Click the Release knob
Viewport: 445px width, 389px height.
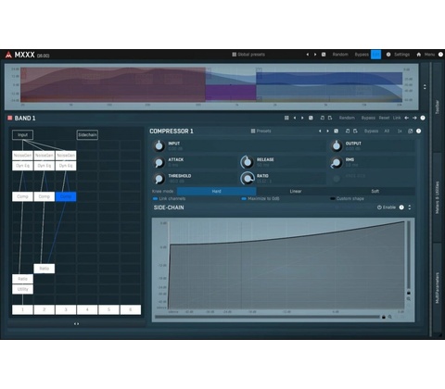coord(247,162)
